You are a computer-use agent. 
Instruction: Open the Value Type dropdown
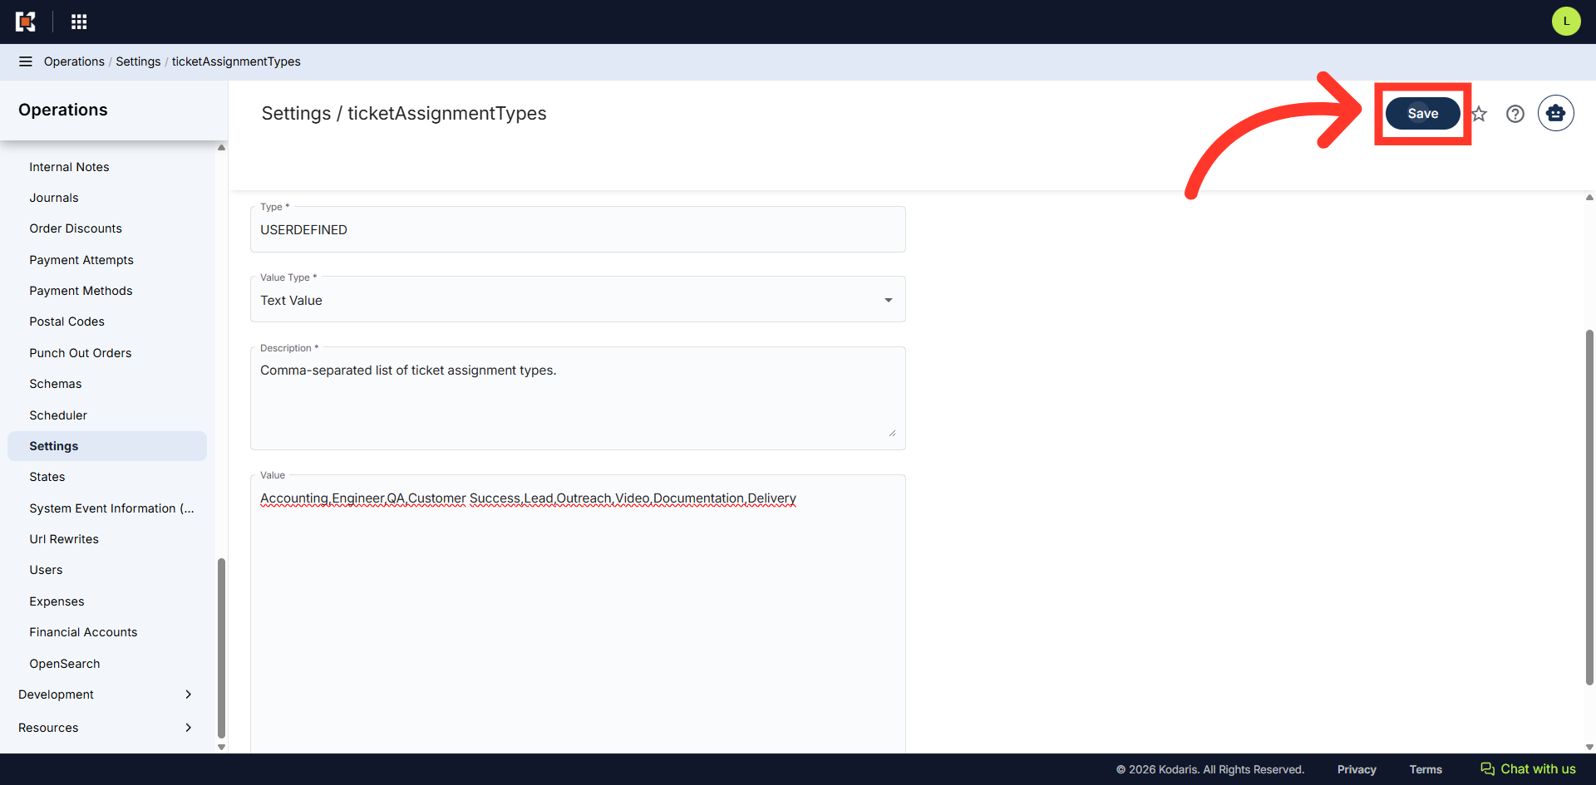coord(578,300)
